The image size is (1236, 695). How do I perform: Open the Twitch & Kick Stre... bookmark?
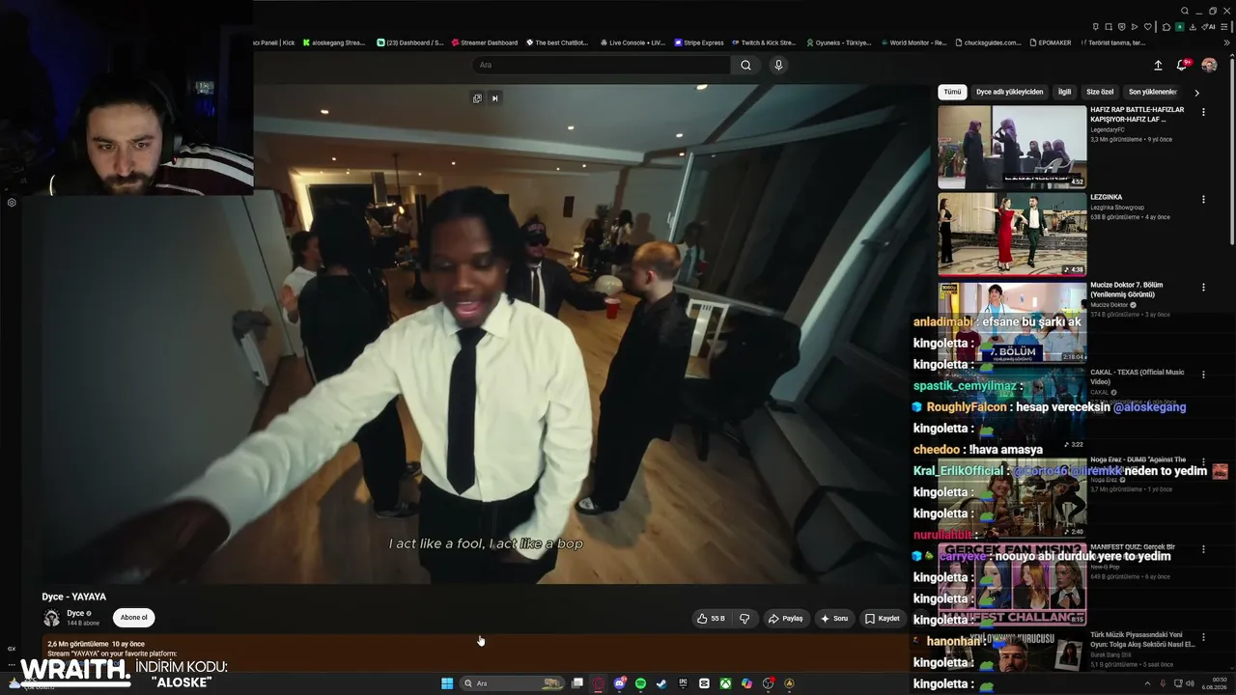(x=763, y=42)
